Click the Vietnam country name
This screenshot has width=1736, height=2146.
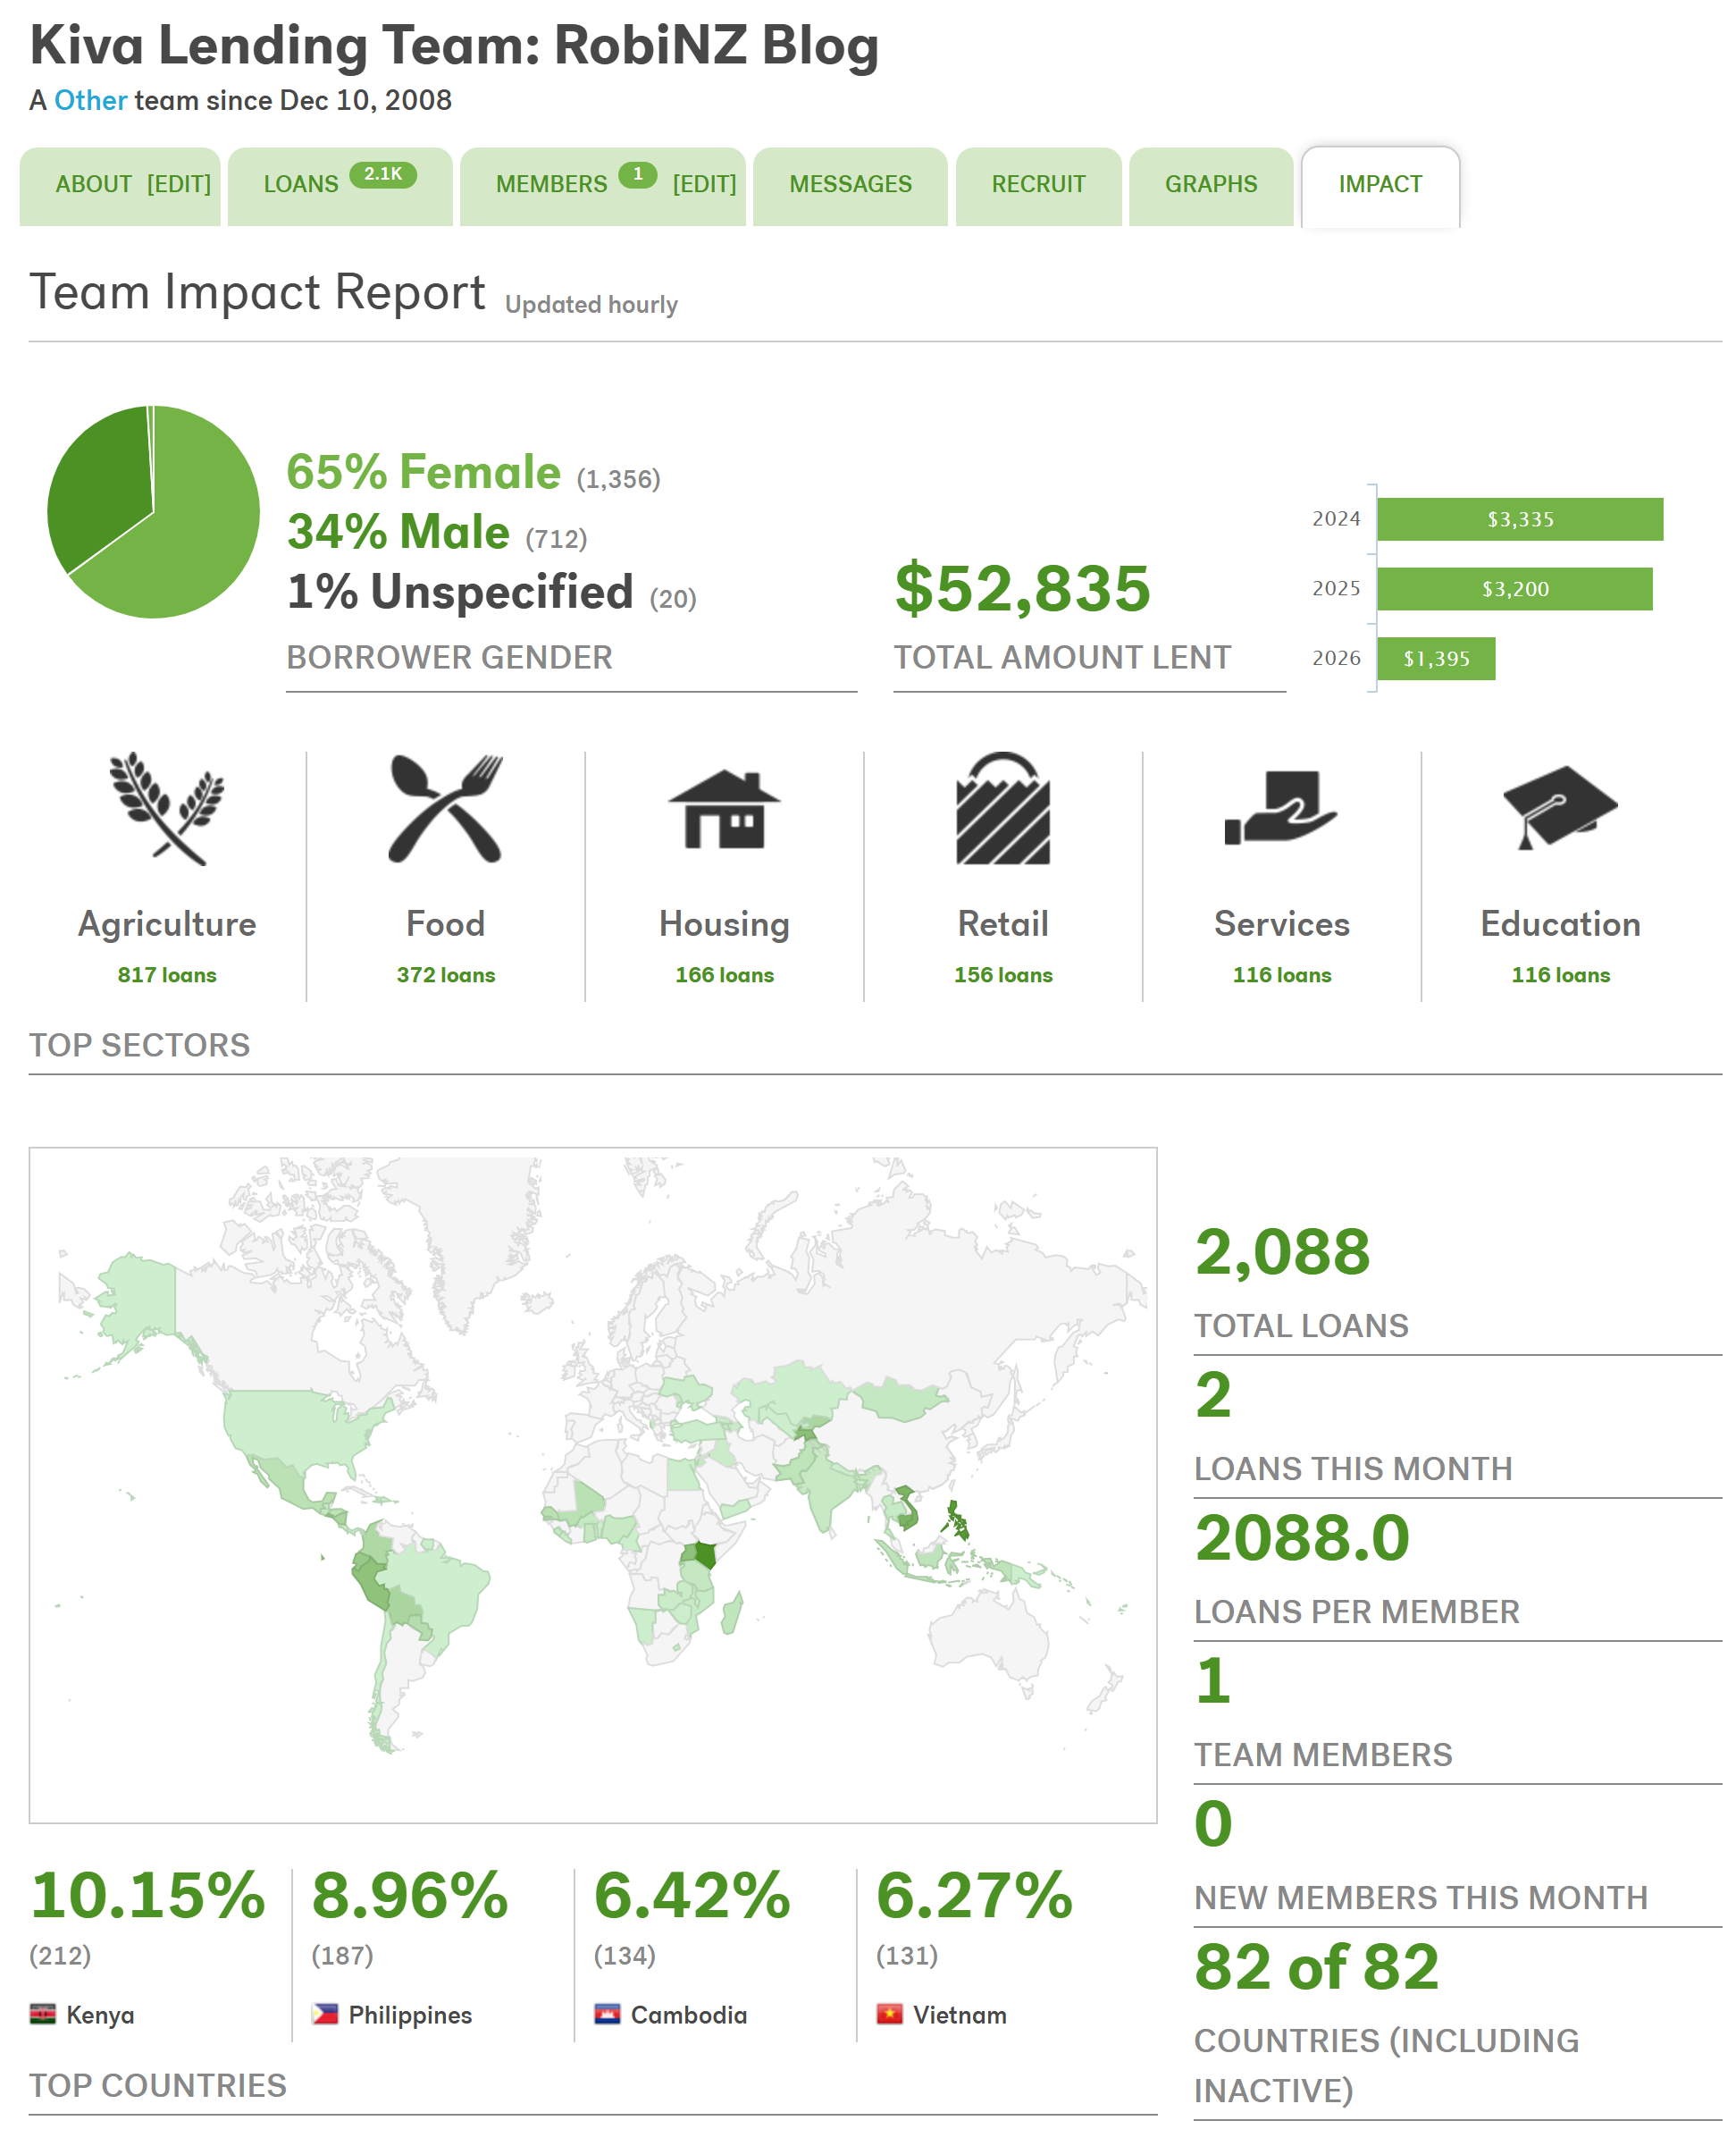(960, 2015)
